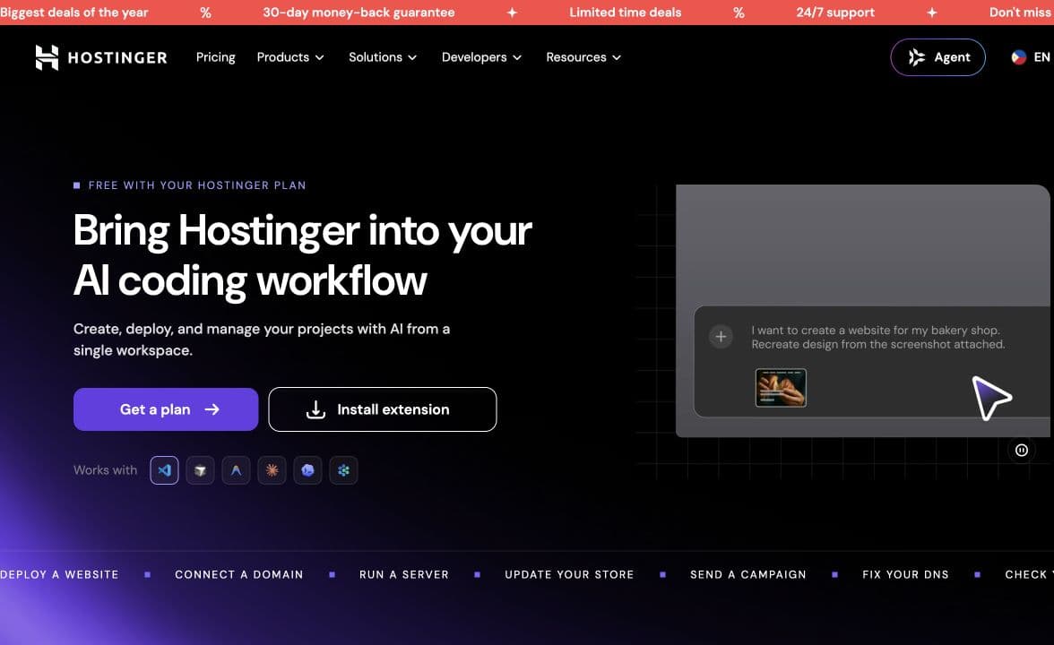Click the 'FIX YOUR DNS' ticker text
Screen dimensions: 1054x645
click(x=905, y=574)
